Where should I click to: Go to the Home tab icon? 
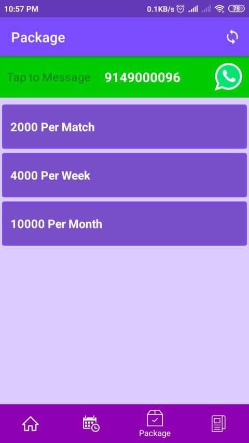[x=31, y=424]
